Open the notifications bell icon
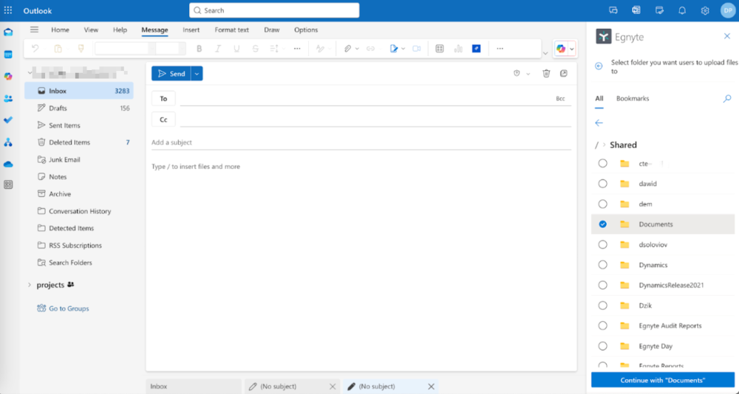Viewport: 739px width, 394px height. [x=682, y=10]
